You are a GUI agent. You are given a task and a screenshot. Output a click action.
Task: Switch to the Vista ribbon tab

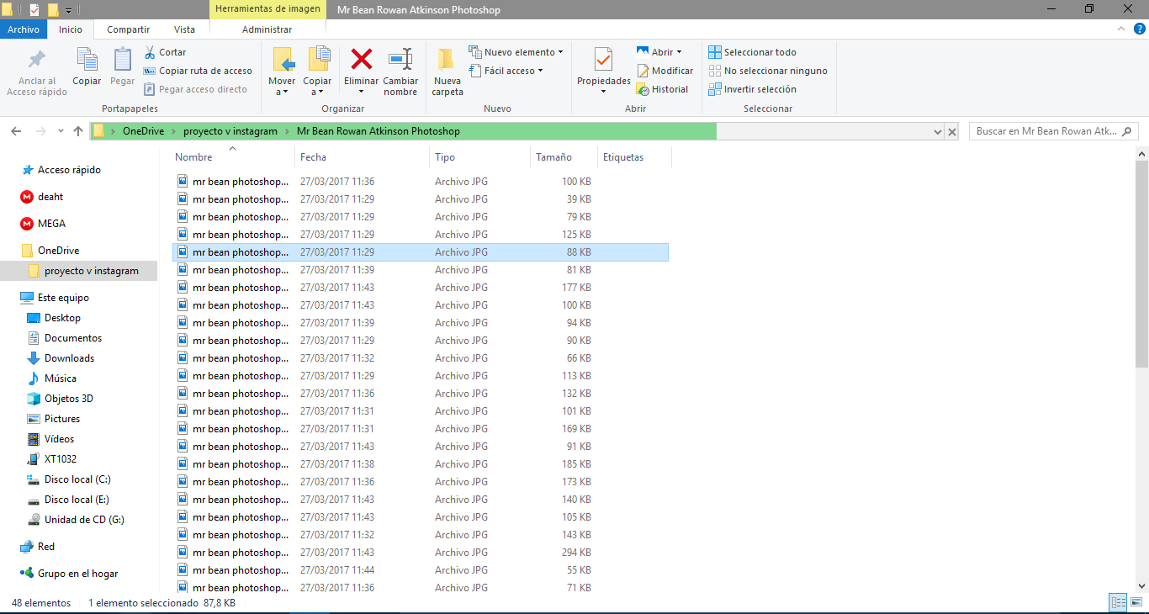point(184,29)
